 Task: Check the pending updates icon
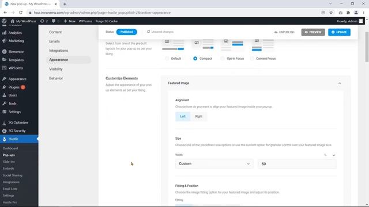click(x=44, y=21)
